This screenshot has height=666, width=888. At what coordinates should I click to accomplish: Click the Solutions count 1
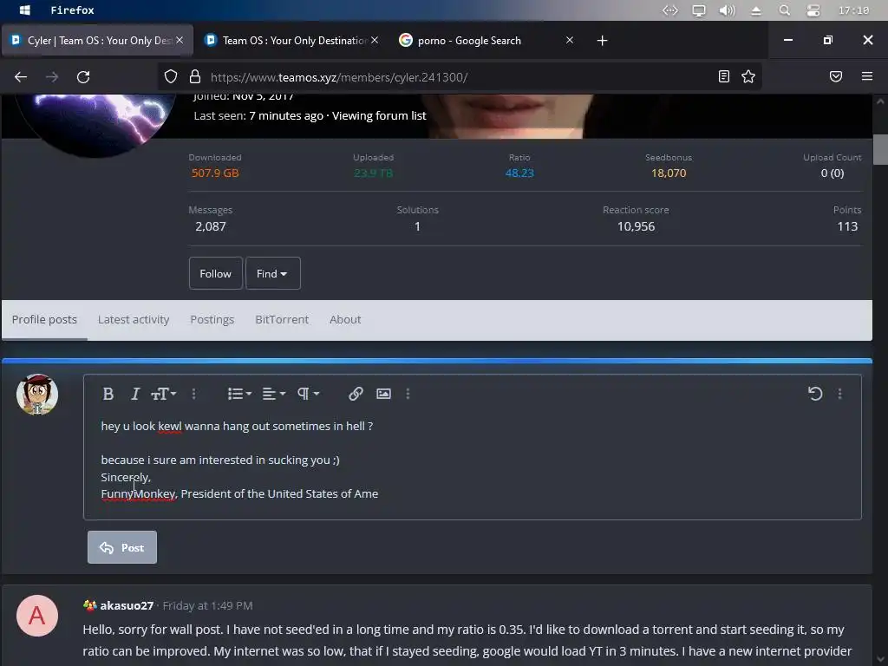pos(417,226)
